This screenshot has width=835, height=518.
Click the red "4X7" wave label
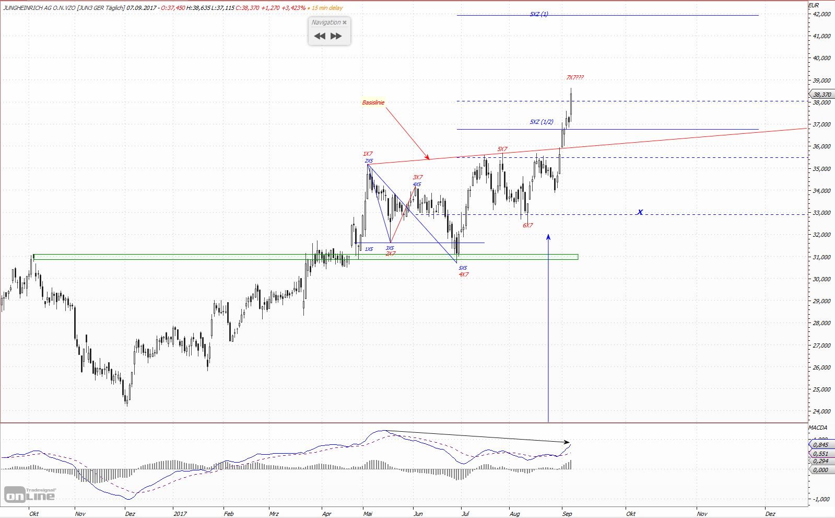pyautogui.click(x=464, y=274)
